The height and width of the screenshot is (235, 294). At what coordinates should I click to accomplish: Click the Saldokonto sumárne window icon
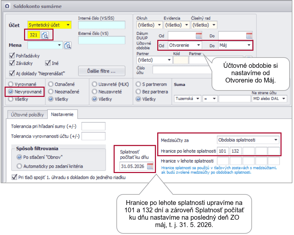[x=7, y=6]
